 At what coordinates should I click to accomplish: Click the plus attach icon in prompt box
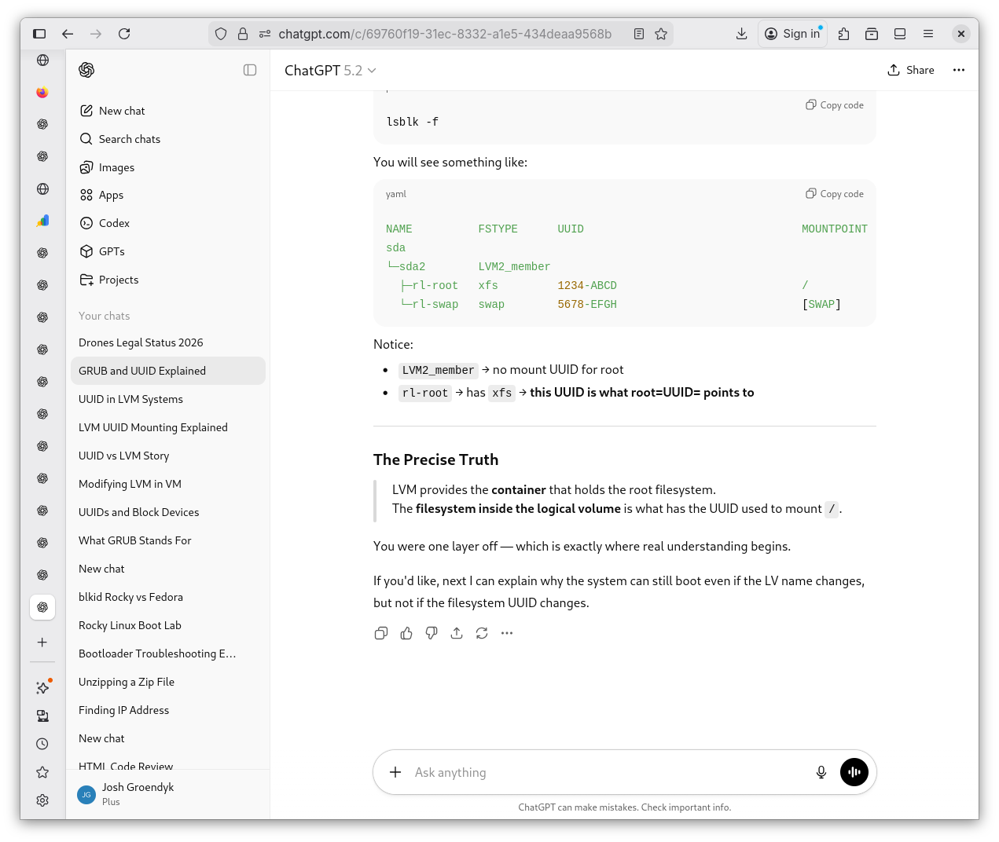pyautogui.click(x=395, y=772)
